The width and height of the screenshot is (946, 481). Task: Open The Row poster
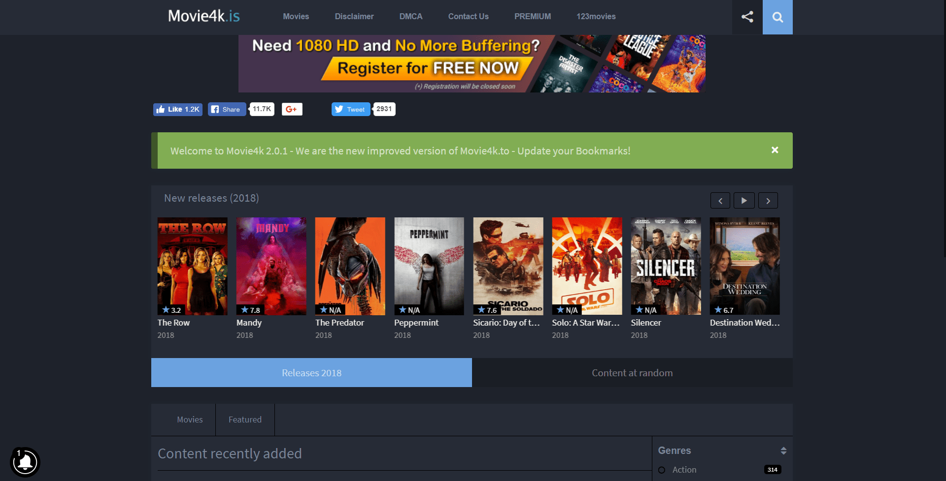point(192,266)
